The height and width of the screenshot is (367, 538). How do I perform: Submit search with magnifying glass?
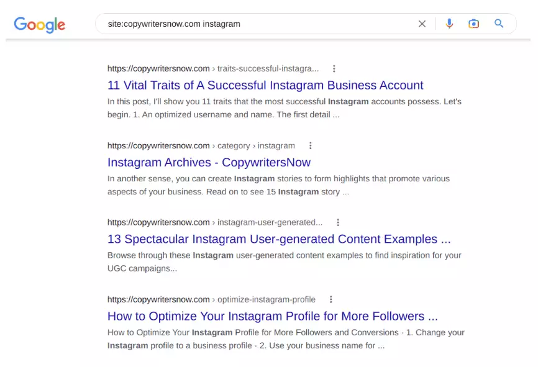click(499, 24)
